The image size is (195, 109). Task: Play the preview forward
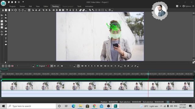(95, 66)
